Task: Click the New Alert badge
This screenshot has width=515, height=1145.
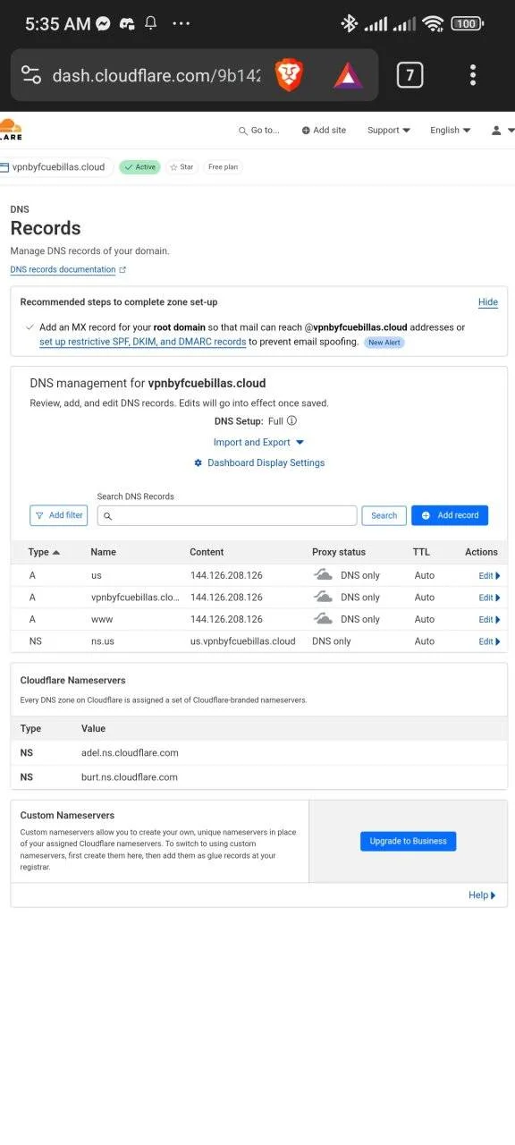Action: 384,343
